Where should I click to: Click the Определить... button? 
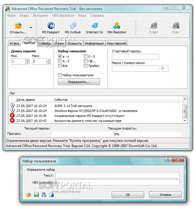[79, 82]
